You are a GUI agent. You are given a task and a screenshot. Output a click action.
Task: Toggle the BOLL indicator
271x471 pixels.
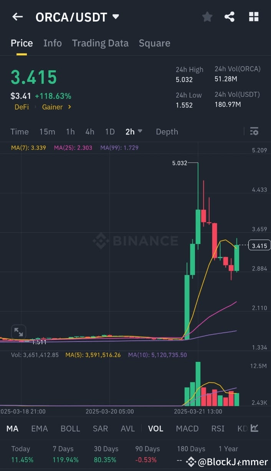coord(70,428)
